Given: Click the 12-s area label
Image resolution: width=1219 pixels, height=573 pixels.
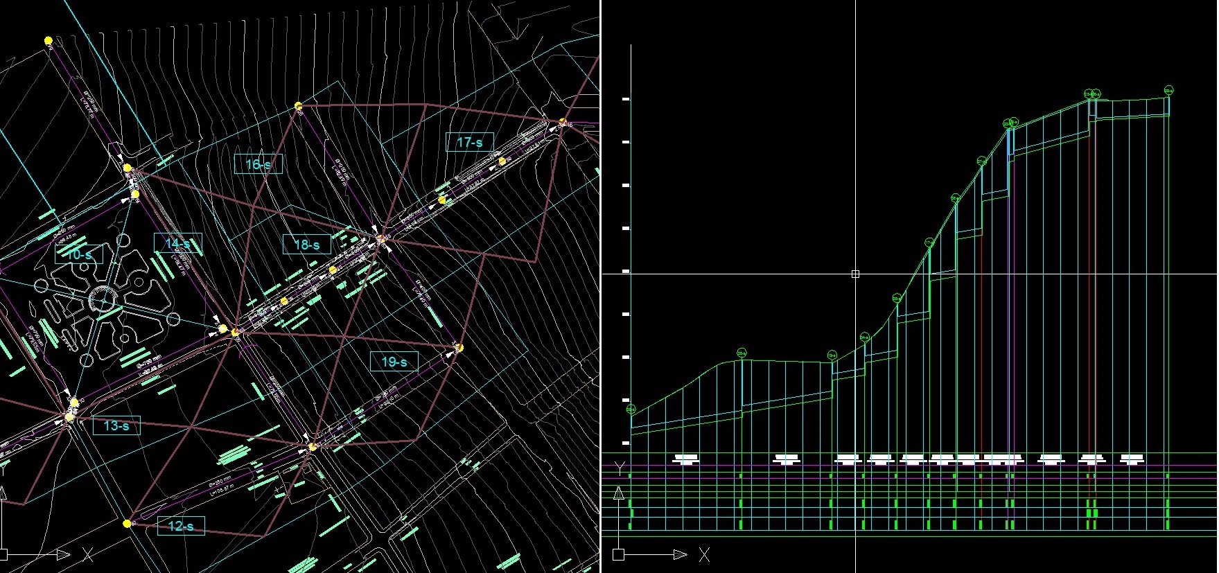Looking at the screenshot, I should (181, 526).
